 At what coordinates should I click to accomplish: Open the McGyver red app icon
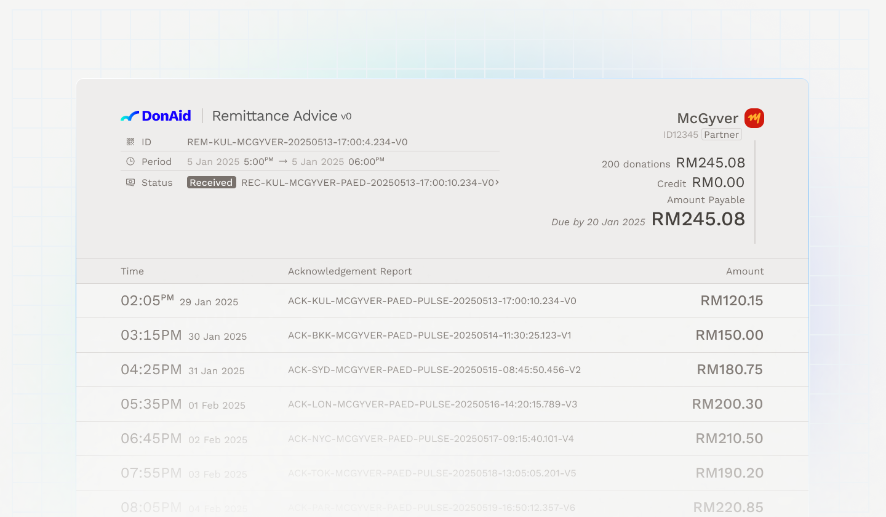[x=754, y=118]
